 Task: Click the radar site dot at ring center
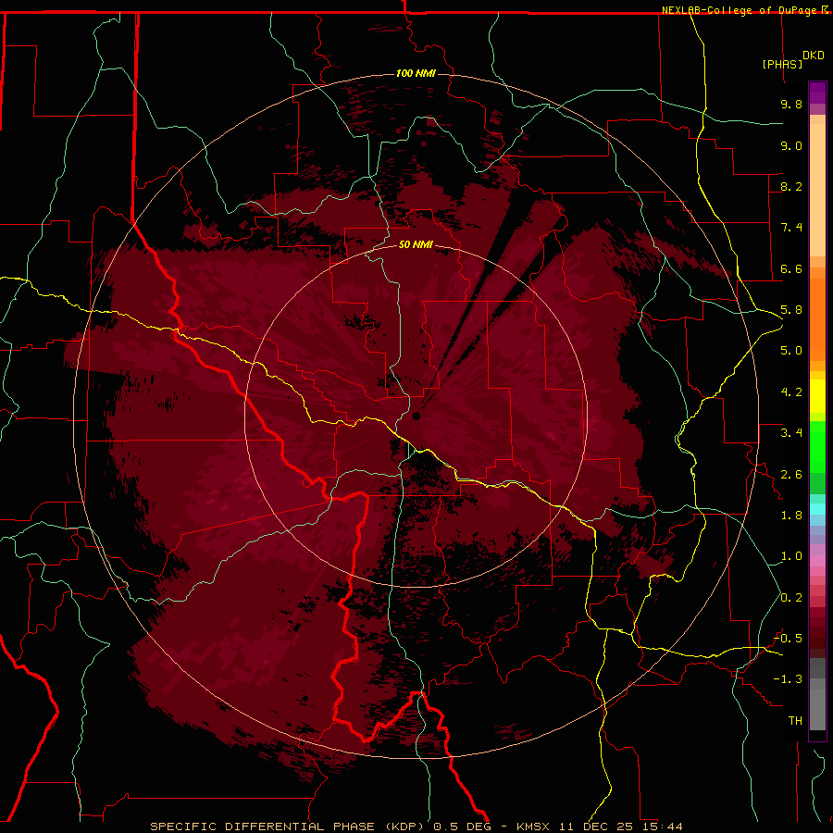coord(416,416)
